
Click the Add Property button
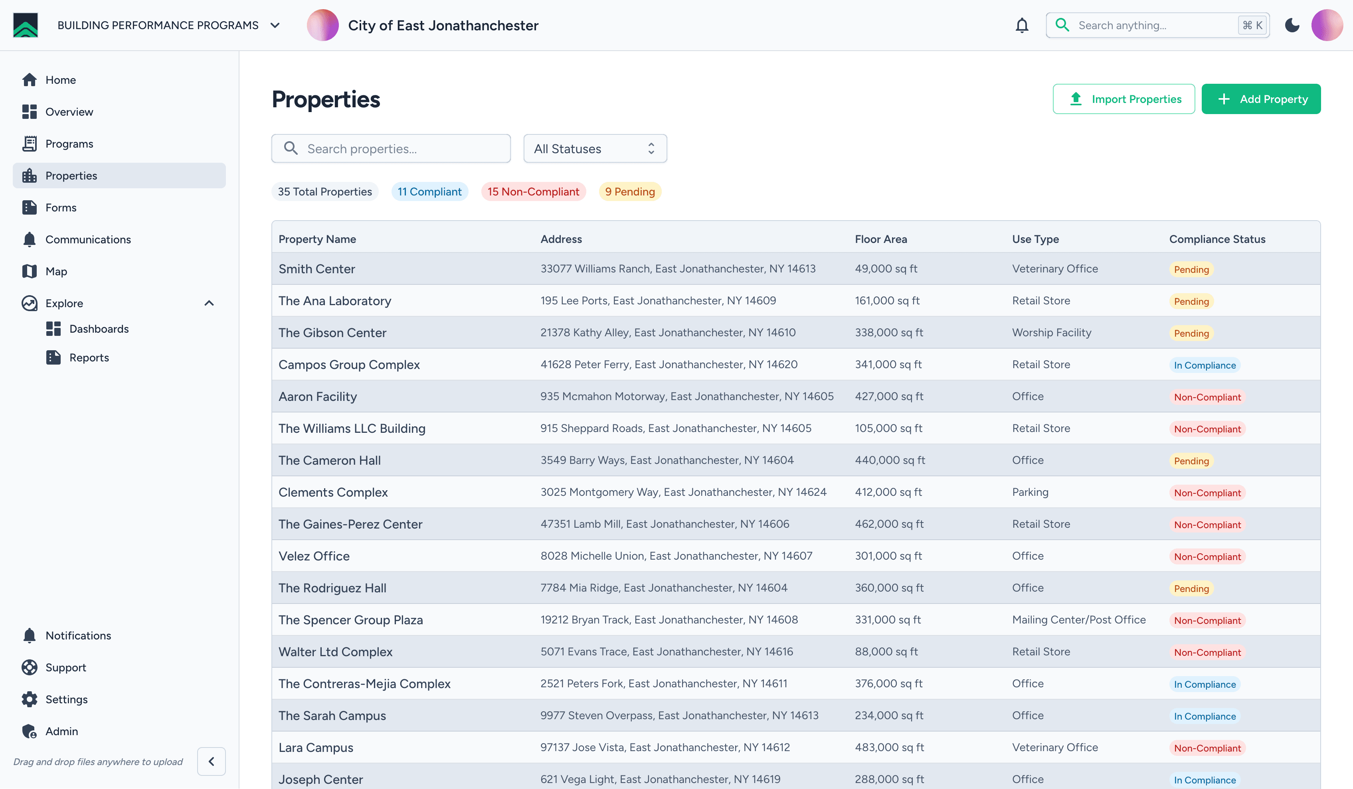point(1261,99)
